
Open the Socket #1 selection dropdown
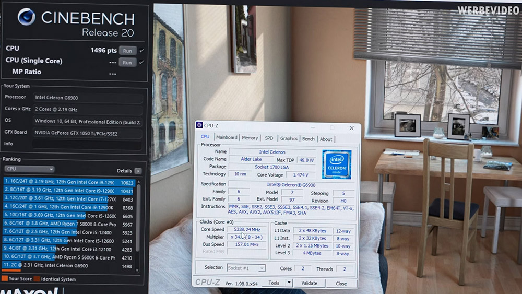(x=246, y=268)
